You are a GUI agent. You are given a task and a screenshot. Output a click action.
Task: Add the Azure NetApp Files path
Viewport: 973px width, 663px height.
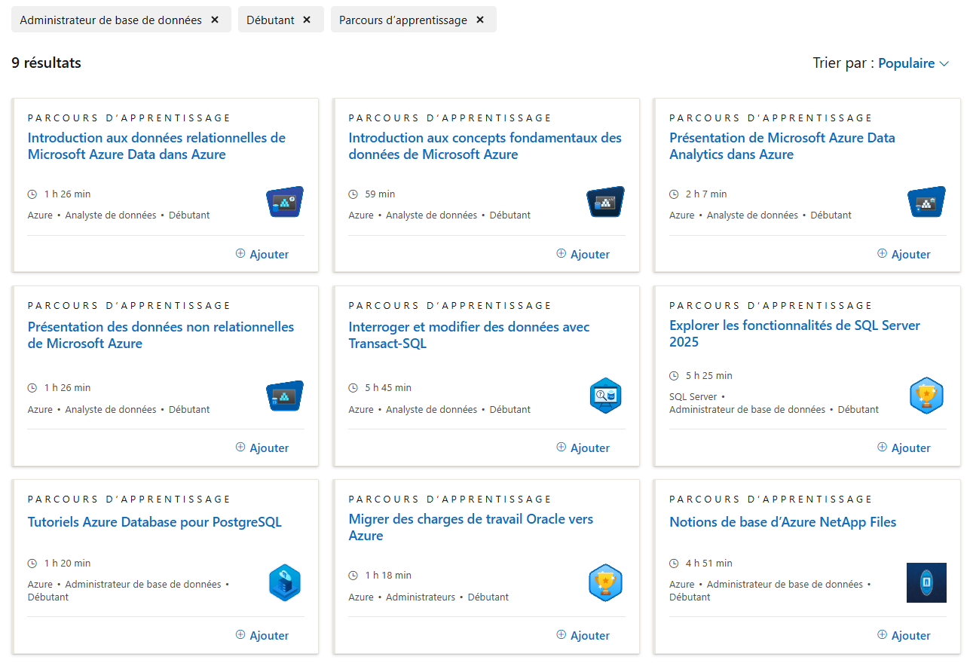[904, 635]
